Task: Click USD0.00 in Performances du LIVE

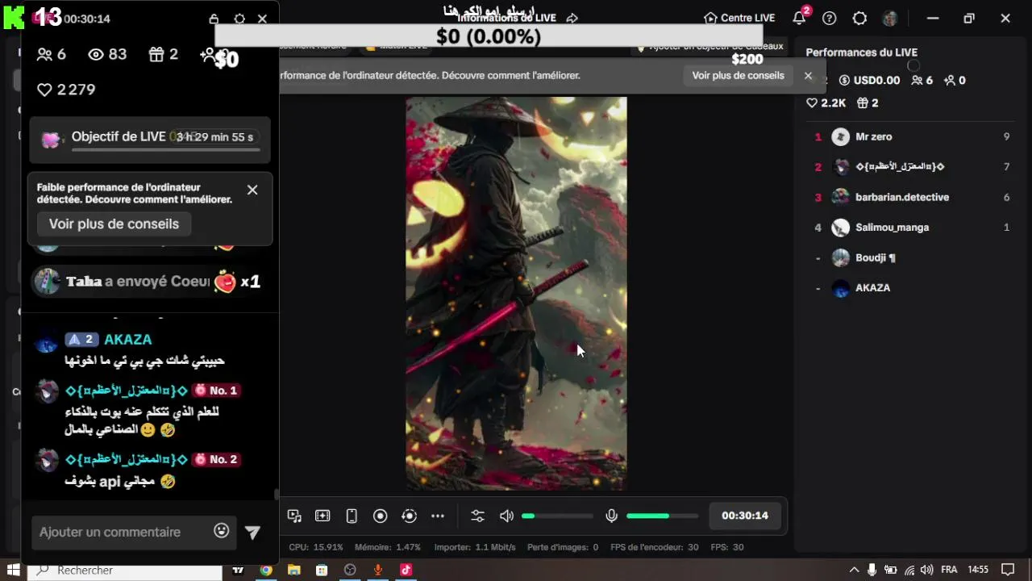Action: (869, 81)
